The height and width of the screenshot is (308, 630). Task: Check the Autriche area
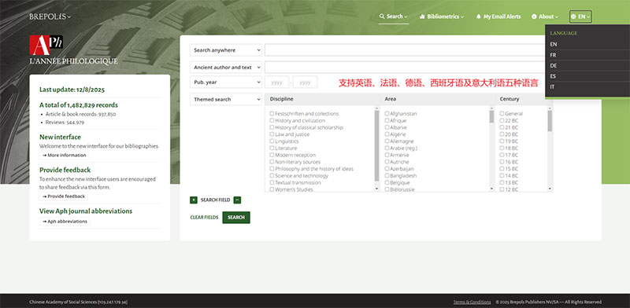(x=387, y=162)
